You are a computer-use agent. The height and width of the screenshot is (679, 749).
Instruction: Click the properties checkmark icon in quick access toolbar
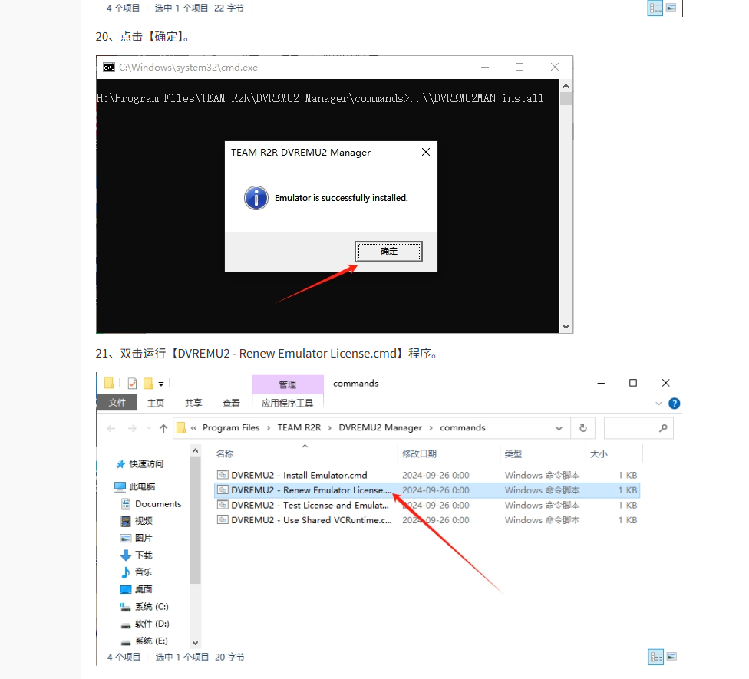coord(132,384)
